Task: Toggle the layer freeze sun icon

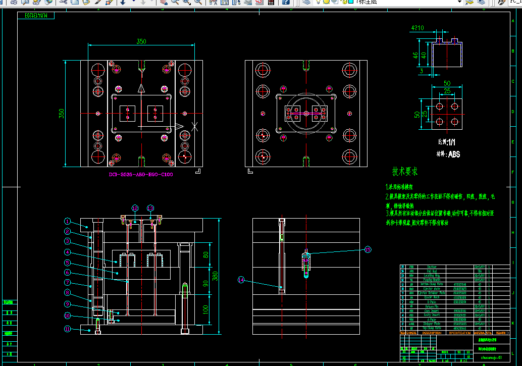Action: tap(326, 2)
